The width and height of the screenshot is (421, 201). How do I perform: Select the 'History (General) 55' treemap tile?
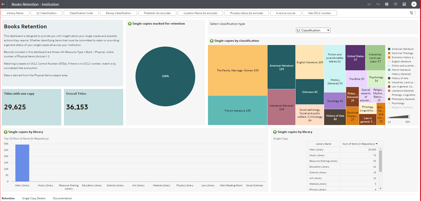pos(335,82)
